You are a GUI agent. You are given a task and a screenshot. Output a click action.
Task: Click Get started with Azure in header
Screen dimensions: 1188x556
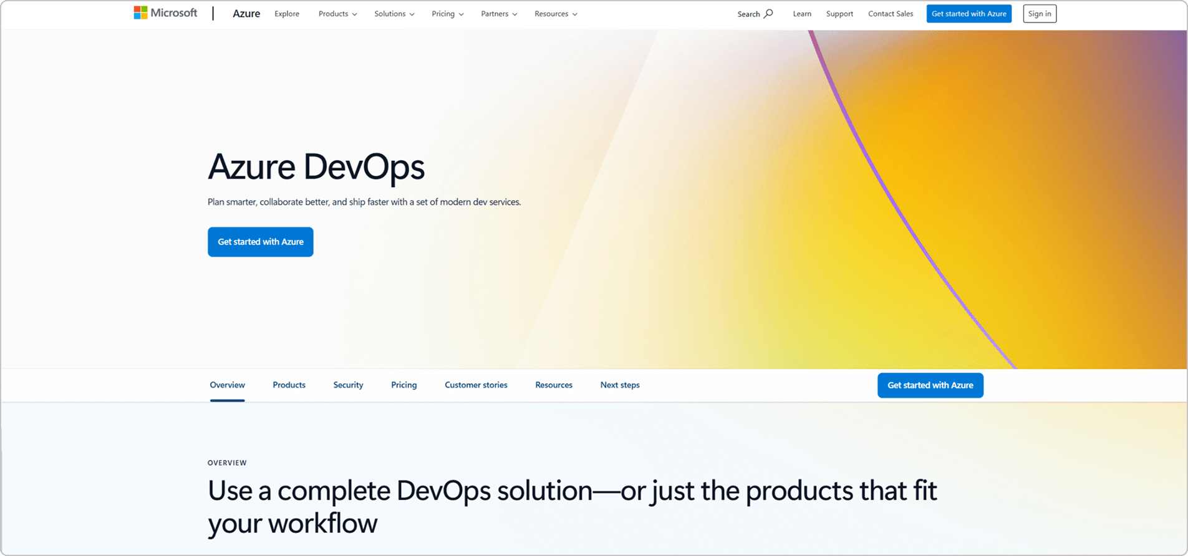click(x=968, y=14)
